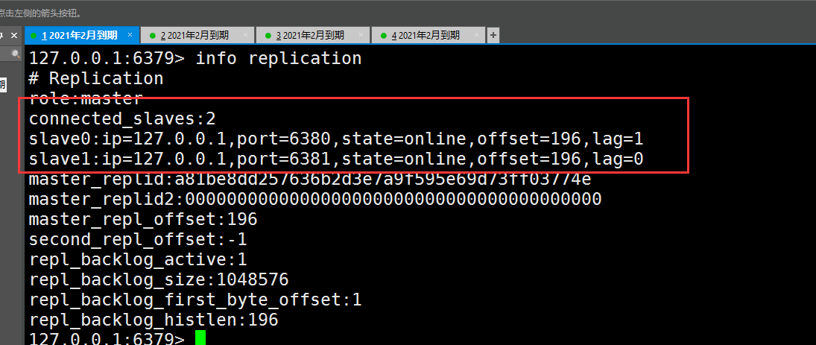Screen dimensions: 816x345
Task: Close the left side panel with its X
Action: [x=14, y=35]
